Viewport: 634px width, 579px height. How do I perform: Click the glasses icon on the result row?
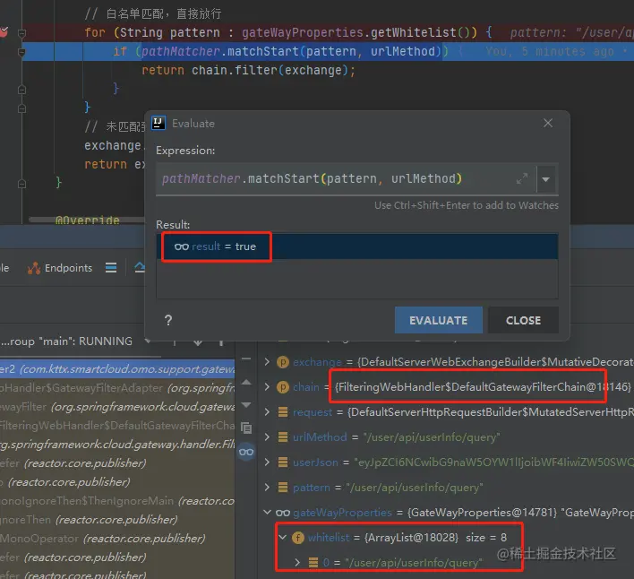182,246
